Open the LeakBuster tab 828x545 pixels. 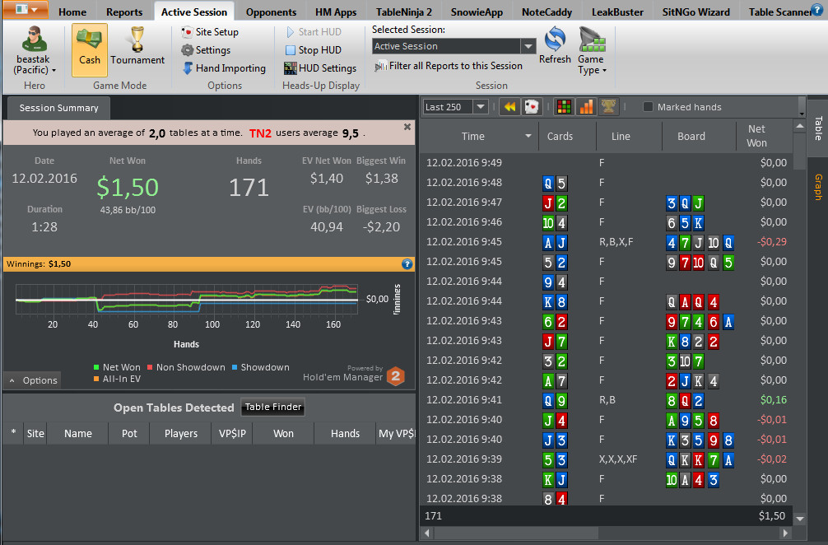pyautogui.click(x=617, y=12)
